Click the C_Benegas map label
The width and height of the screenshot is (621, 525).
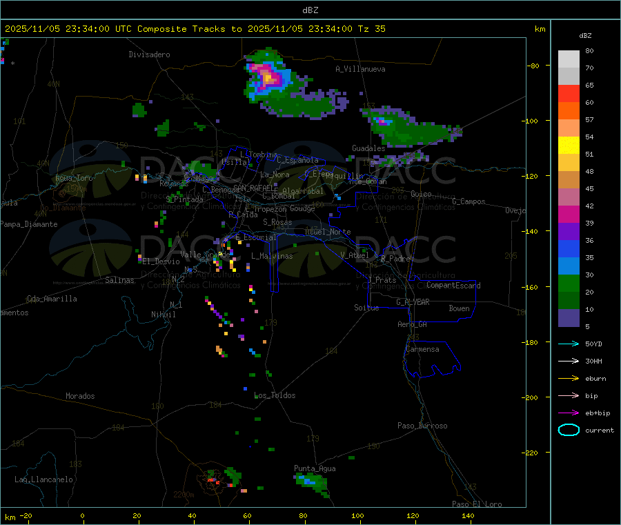point(221,190)
